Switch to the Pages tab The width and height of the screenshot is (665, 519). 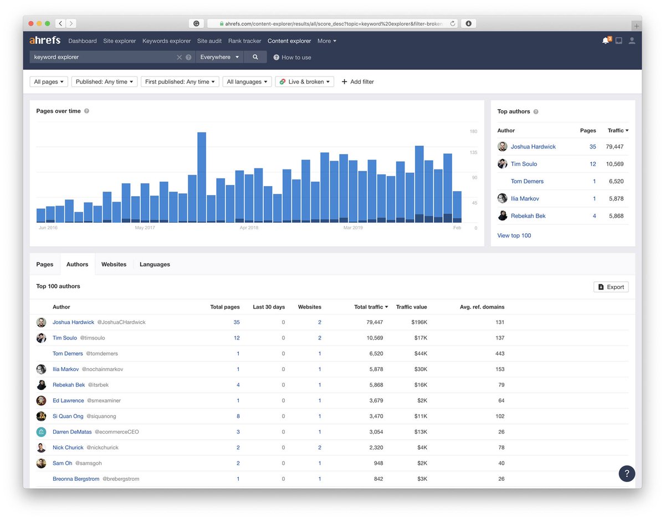pyautogui.click(x=45, y=264)
